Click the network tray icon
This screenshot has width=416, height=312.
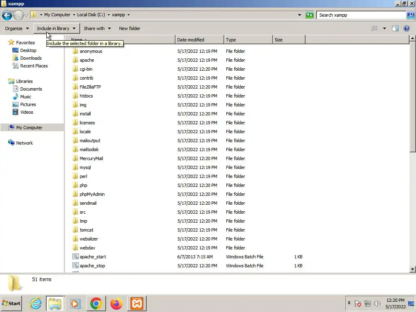click(x=367, y=303)
